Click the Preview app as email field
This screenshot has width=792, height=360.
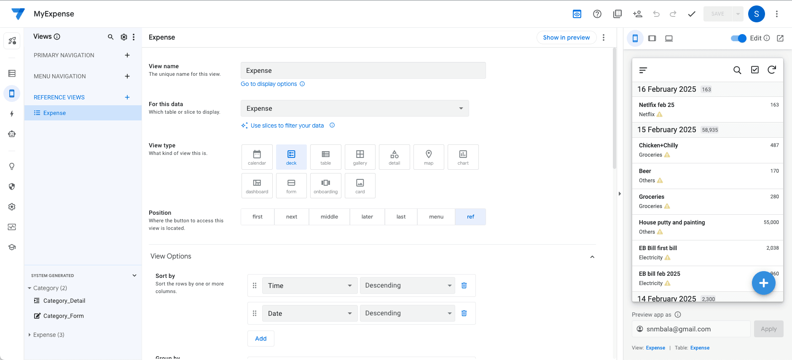pos(691,329)
